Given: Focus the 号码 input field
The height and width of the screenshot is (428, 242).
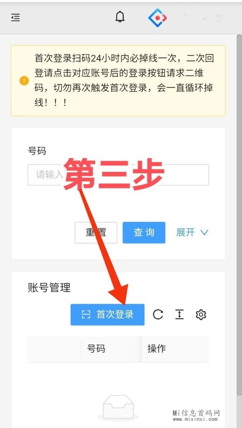Looking at the screenshot, I should click(x=118, y=175).
